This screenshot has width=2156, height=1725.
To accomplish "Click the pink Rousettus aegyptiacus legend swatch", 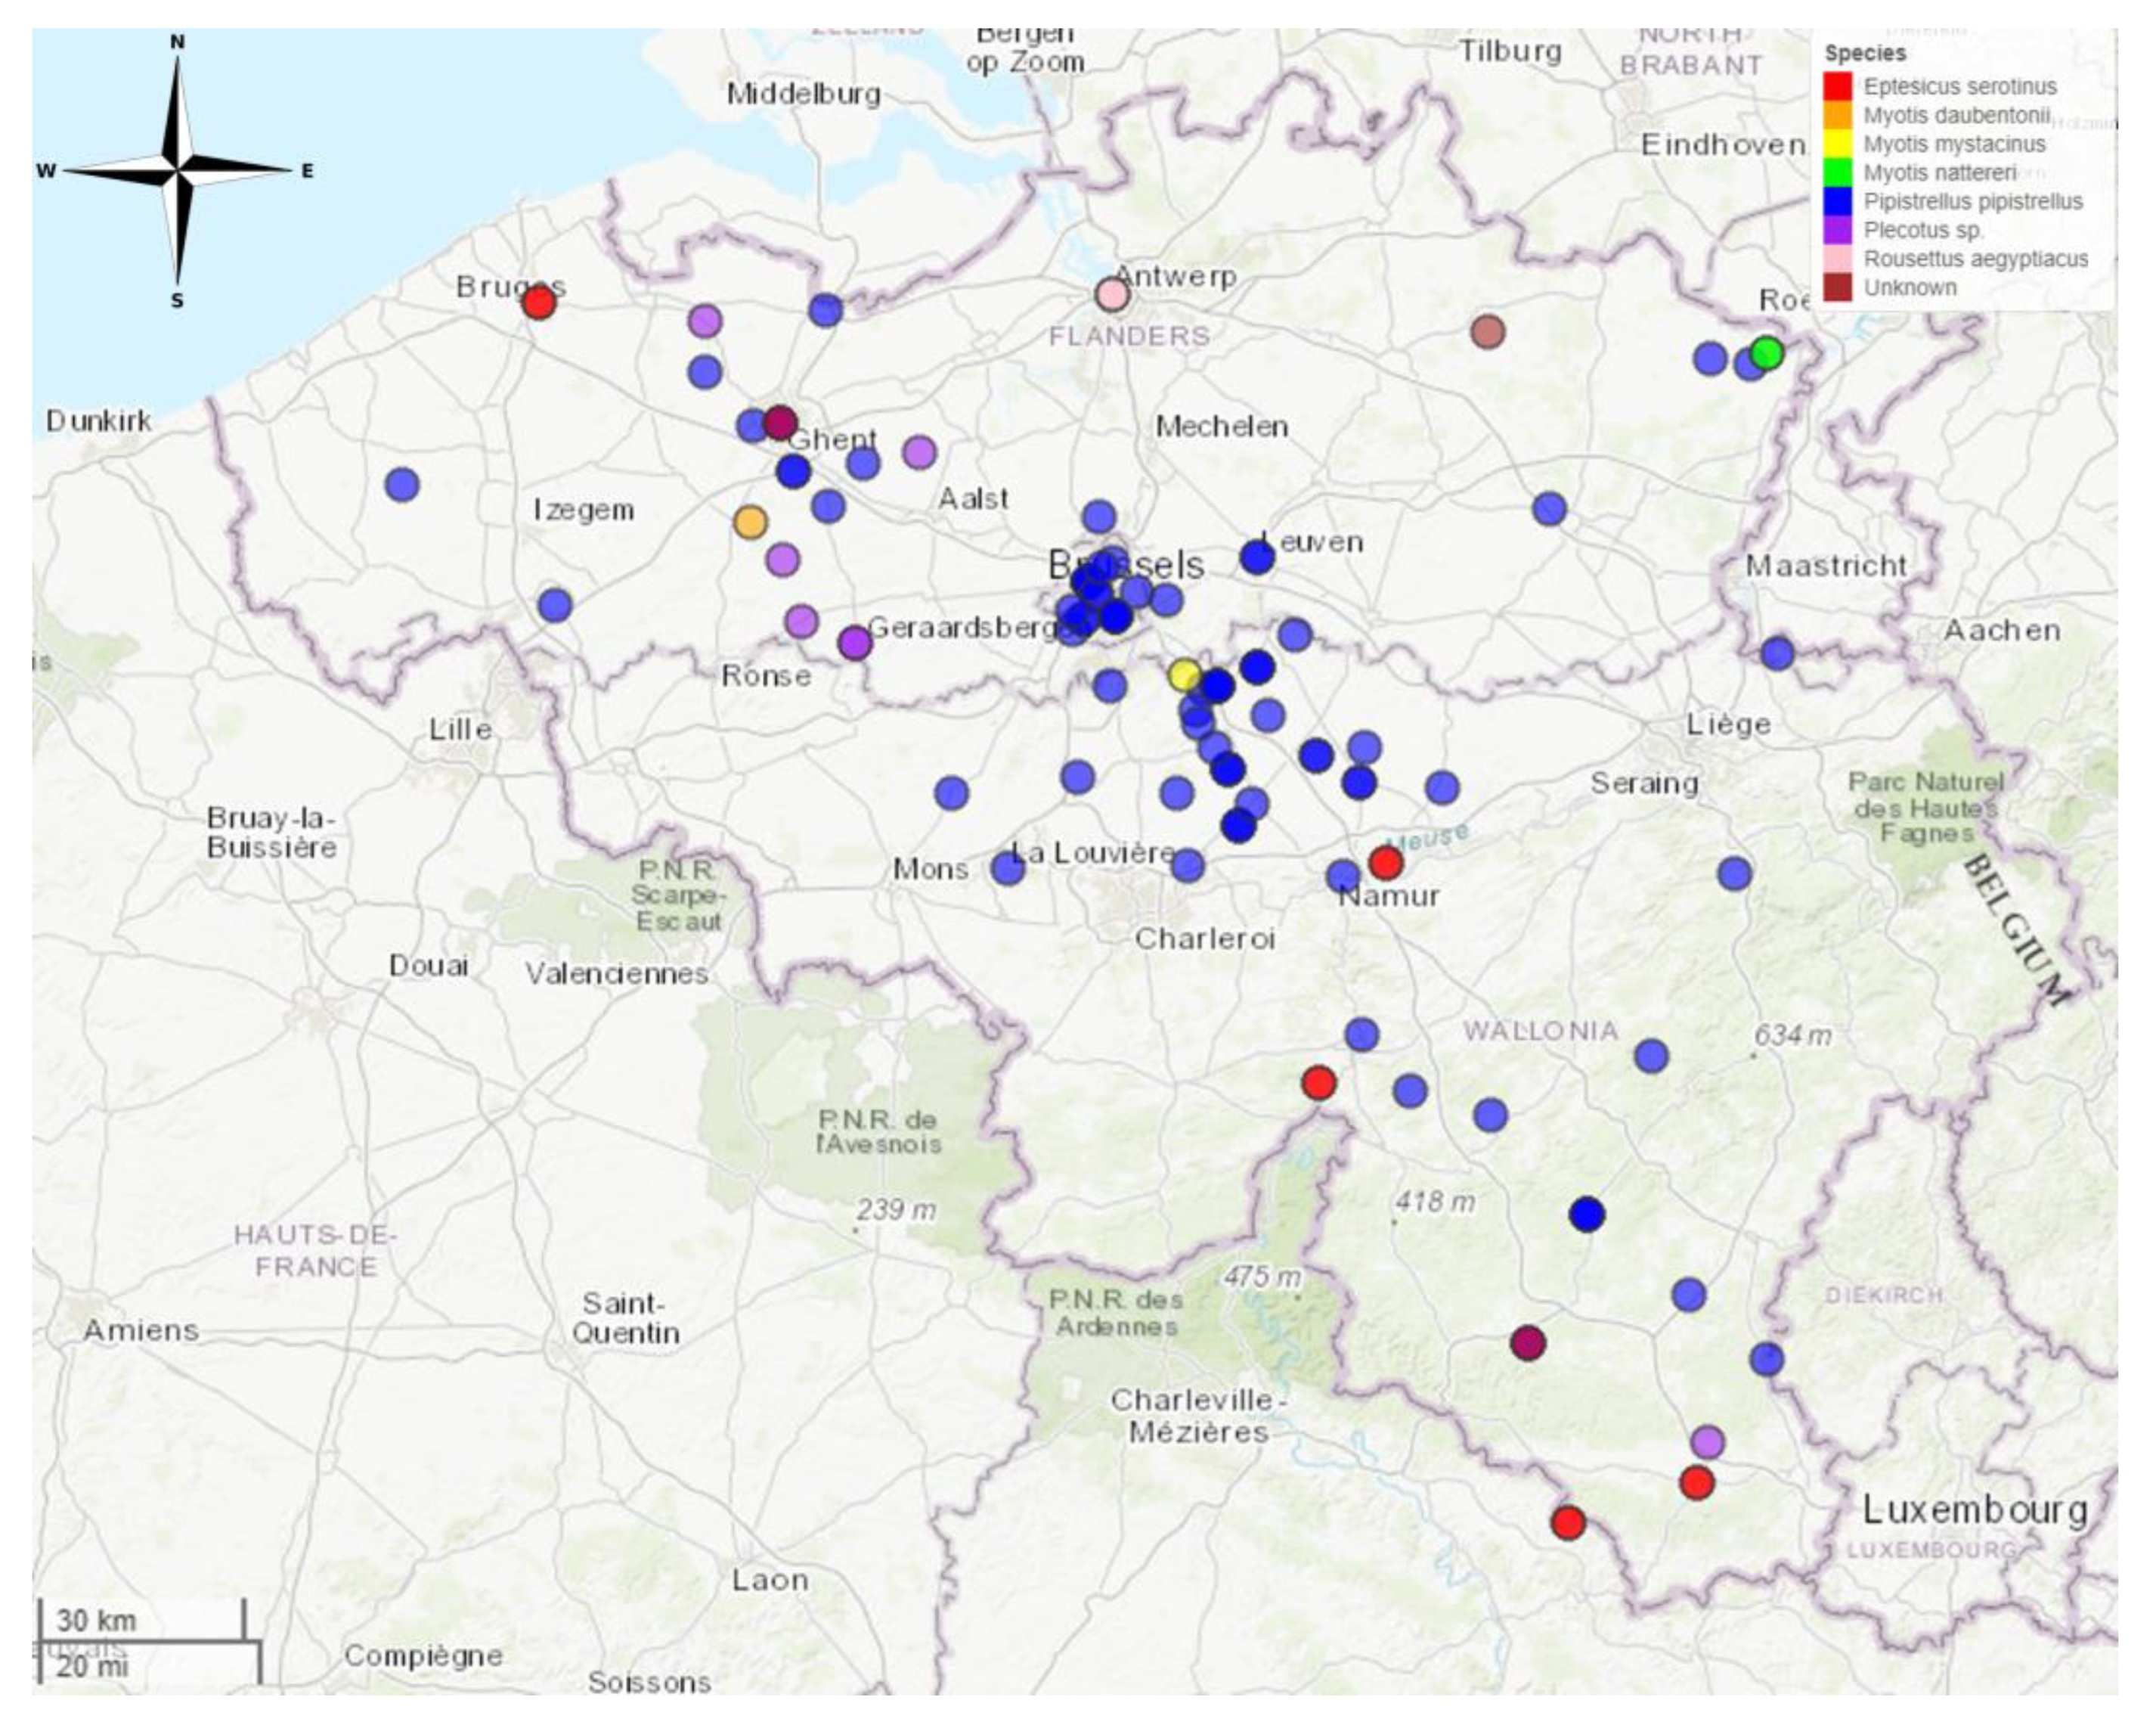I will [x=1838, y=259].
